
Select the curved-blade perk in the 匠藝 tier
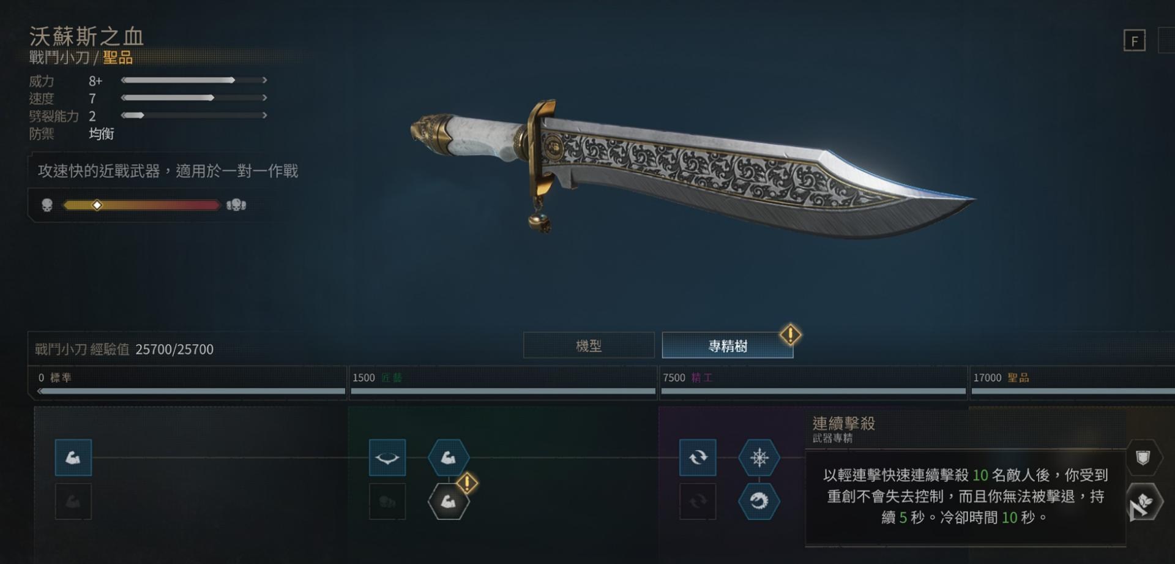pos(387,457)
